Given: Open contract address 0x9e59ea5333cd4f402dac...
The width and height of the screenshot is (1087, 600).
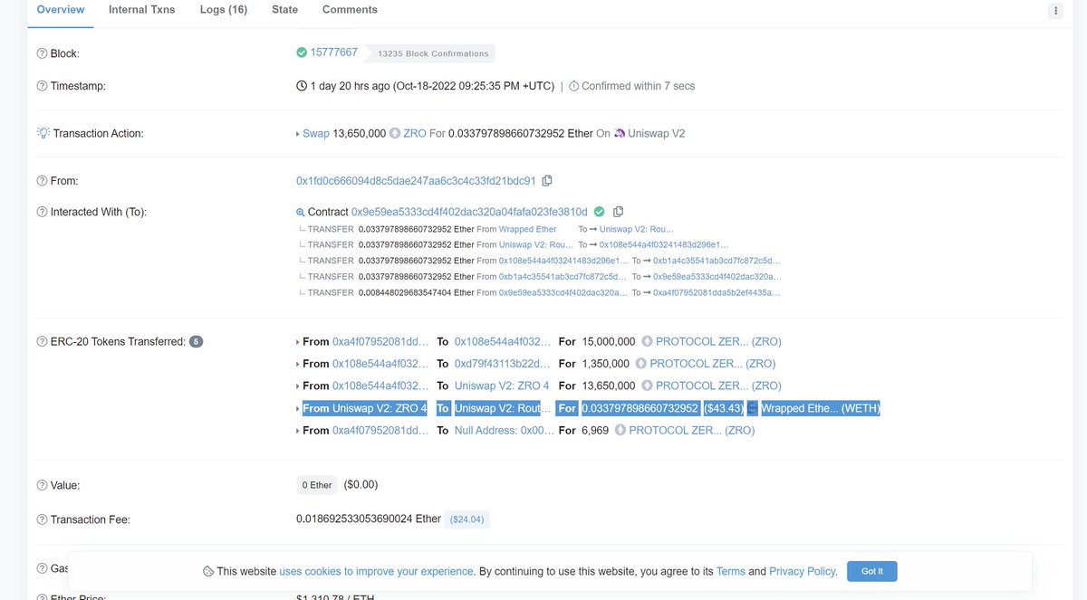Looking at the screenshot, I should pyautogui.click(x=469, y=212).
